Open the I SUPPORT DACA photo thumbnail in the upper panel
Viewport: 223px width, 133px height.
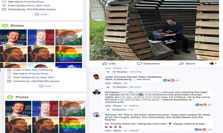13,38
